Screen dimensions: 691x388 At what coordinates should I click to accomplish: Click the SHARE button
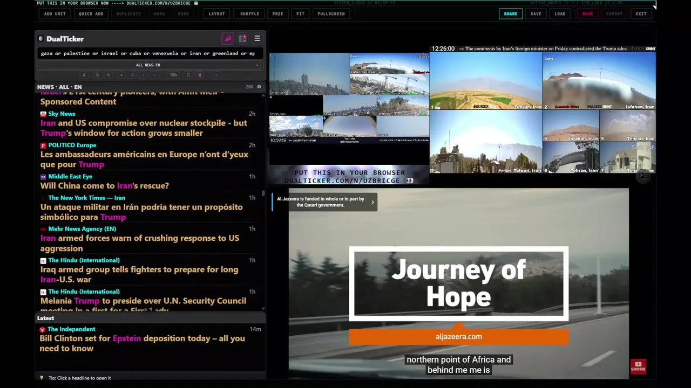[x=511, y=13]
